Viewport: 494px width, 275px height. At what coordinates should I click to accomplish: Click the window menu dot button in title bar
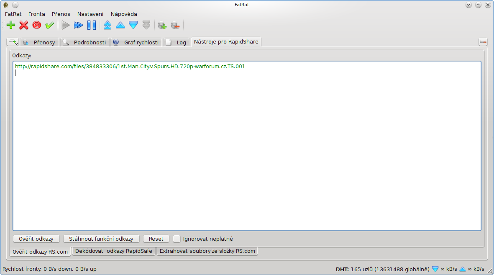[x=15, y=5]
